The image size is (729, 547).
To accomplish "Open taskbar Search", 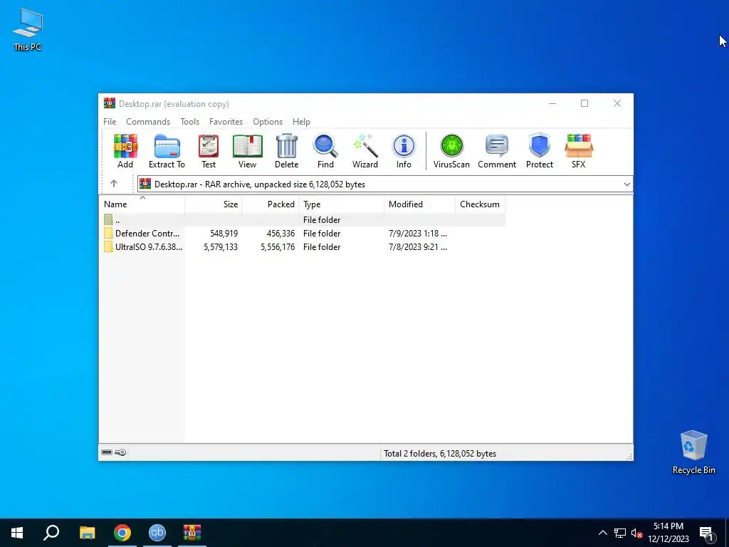I will tap(51, 533).
